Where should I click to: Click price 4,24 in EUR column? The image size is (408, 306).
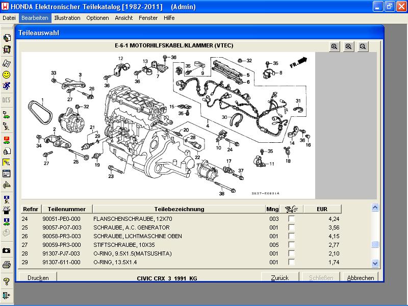[x=334, y=219]
